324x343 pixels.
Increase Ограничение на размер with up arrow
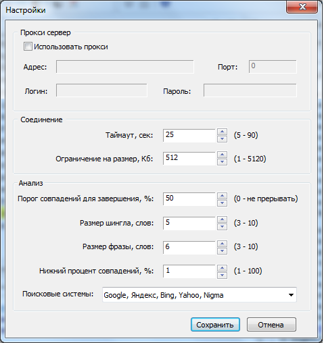pos(222,155)
